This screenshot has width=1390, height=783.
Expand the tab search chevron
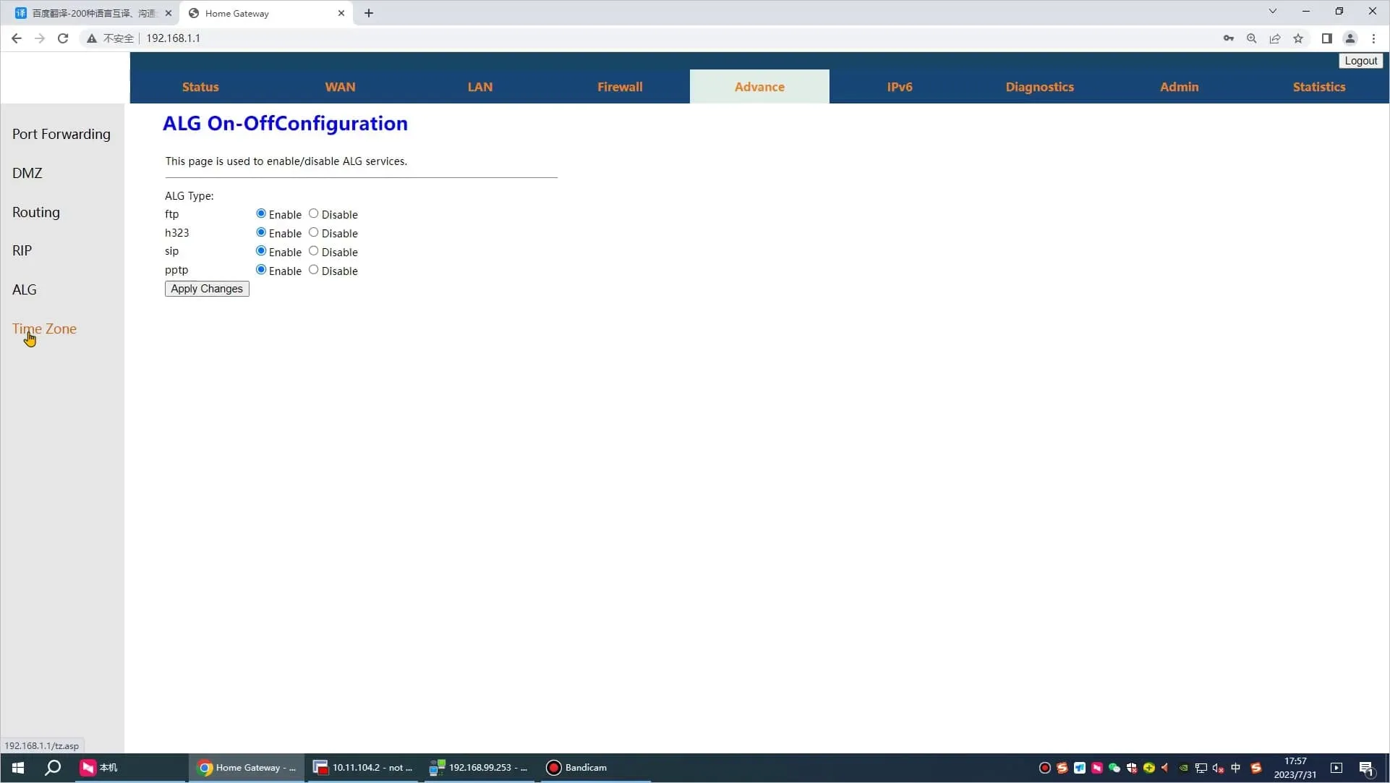(1272, 12)
